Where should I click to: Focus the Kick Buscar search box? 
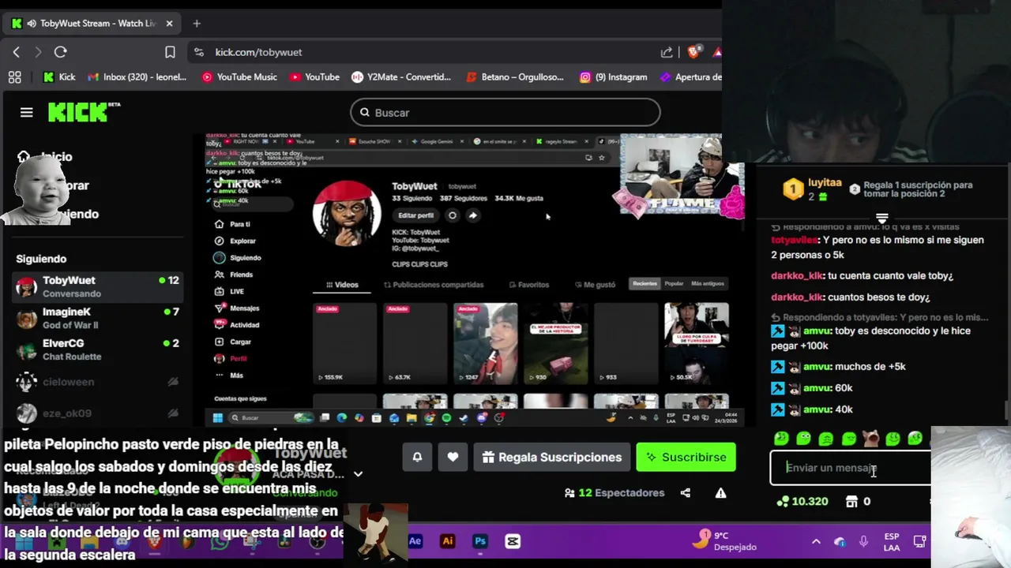click(505, 113)
